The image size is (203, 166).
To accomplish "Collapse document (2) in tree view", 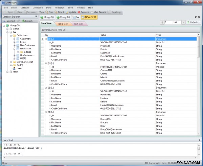I will click(x=46, y=88).
